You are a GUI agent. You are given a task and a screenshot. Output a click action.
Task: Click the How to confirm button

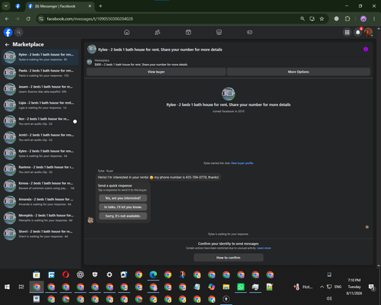(229, 258)
